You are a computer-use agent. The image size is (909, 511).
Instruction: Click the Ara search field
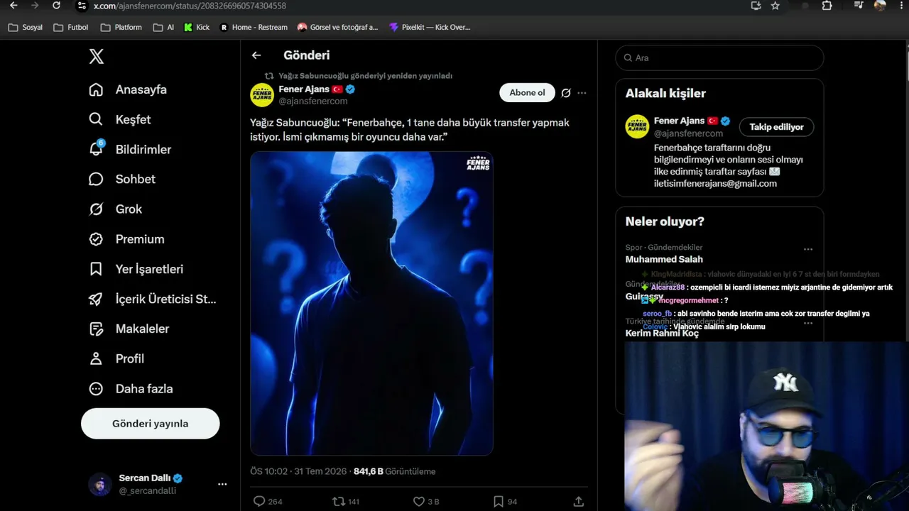pos(719,57)
